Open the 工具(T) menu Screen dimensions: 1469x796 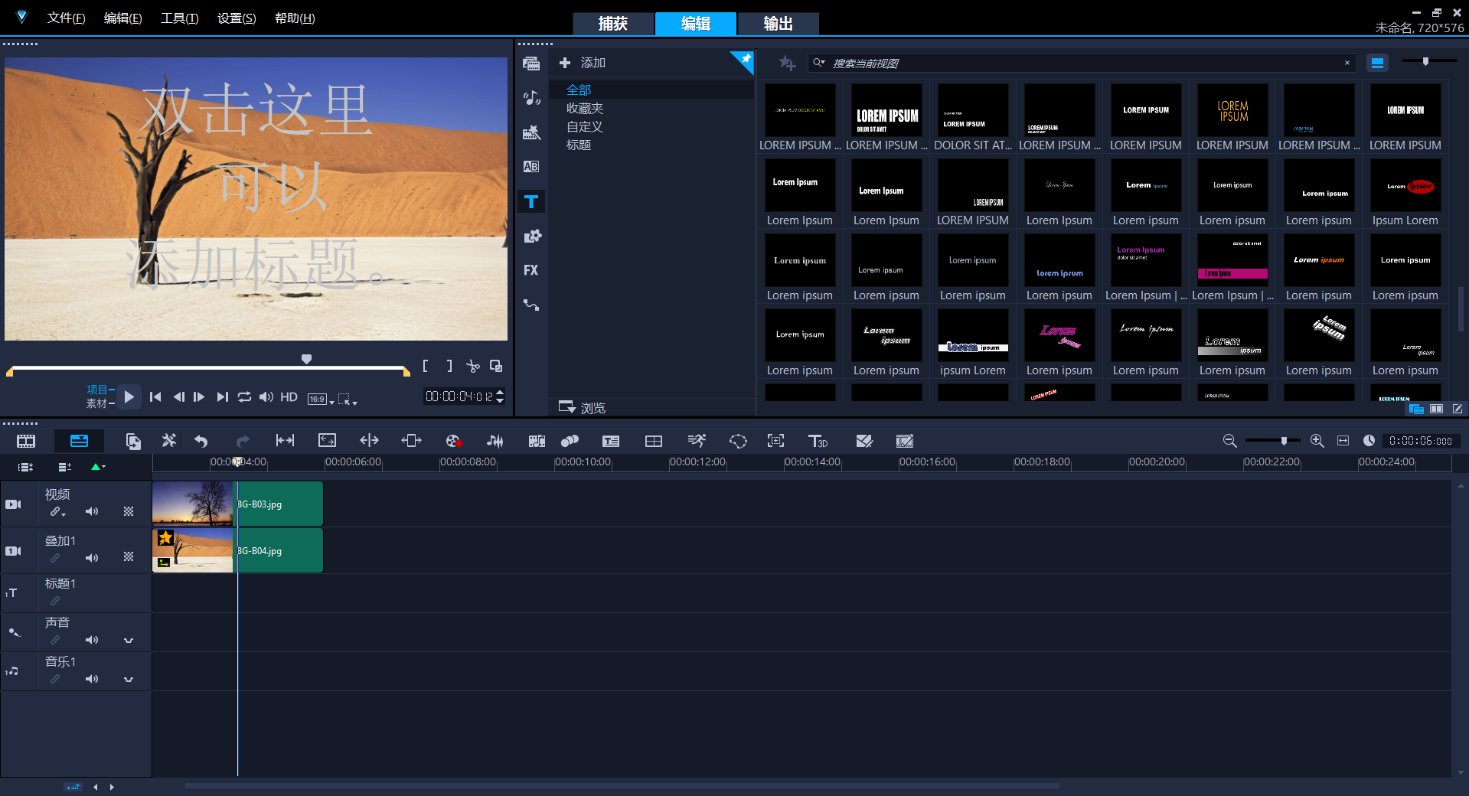click(179, 18)
